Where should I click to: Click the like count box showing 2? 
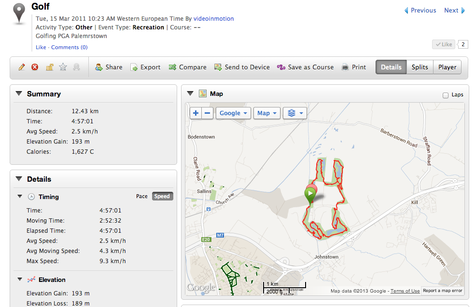tap(463, 44)
